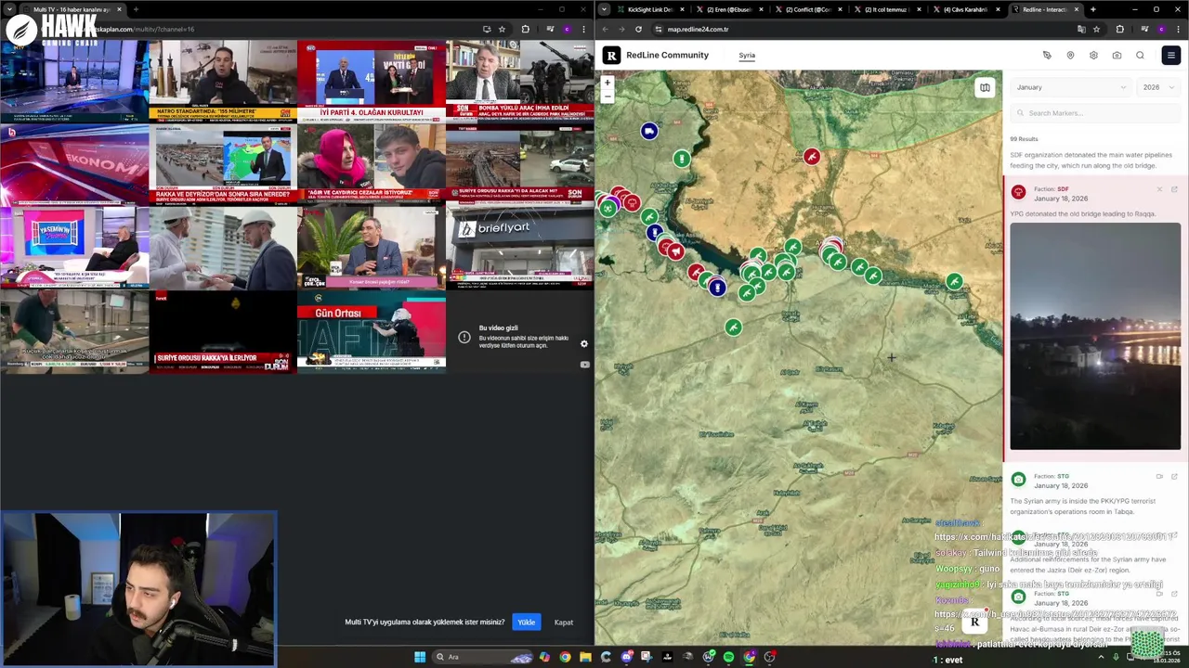Open the bridge night photo in SDF card
Image resolution: width=1189 pixels, height=668 pixels.
click(1095, 336)
